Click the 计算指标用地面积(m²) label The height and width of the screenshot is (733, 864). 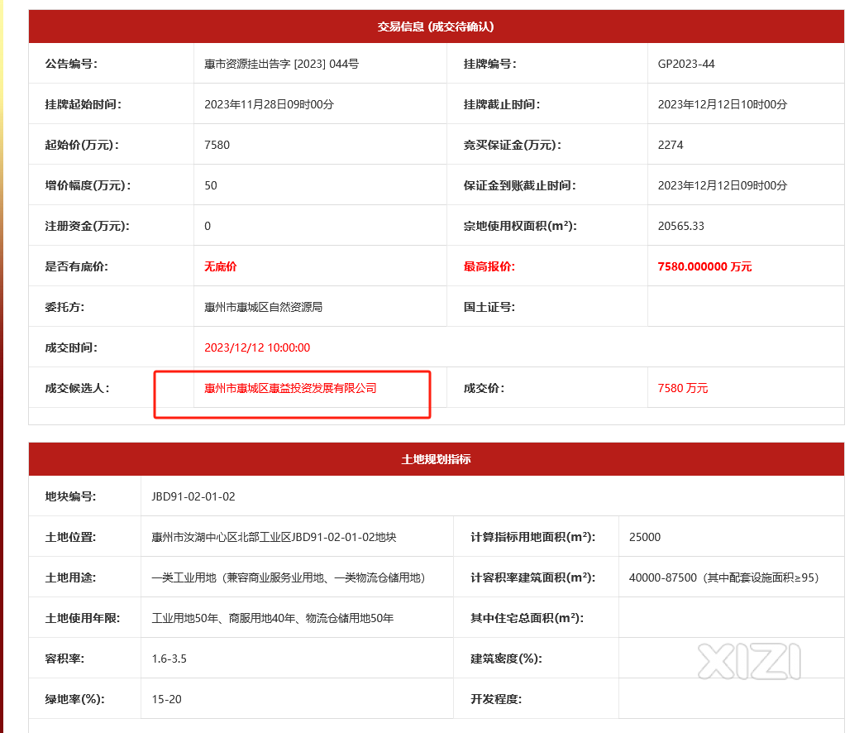[532, 537]
